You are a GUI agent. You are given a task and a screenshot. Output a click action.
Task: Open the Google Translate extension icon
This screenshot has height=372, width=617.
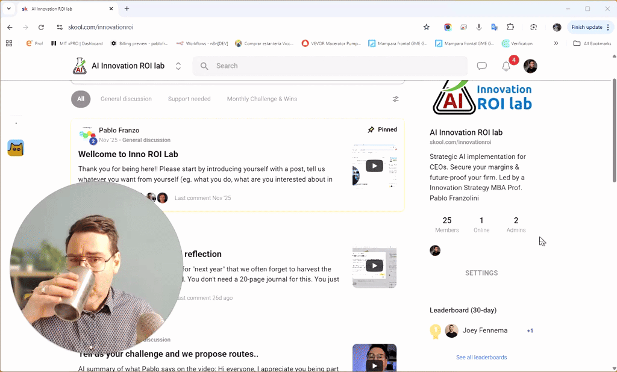click(x=495, y=27)
